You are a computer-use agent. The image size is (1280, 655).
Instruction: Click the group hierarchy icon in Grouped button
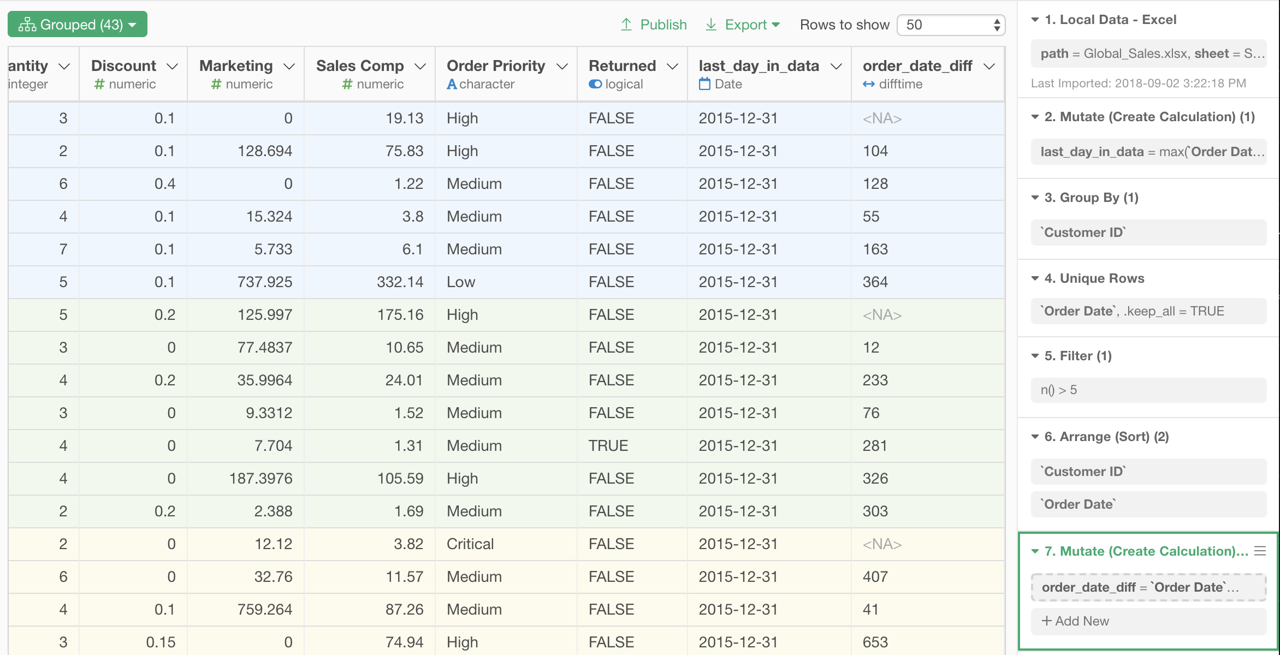pyautogui.click(x=27, y=25)
